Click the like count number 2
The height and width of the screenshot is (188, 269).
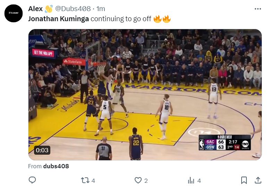[146, 181]
